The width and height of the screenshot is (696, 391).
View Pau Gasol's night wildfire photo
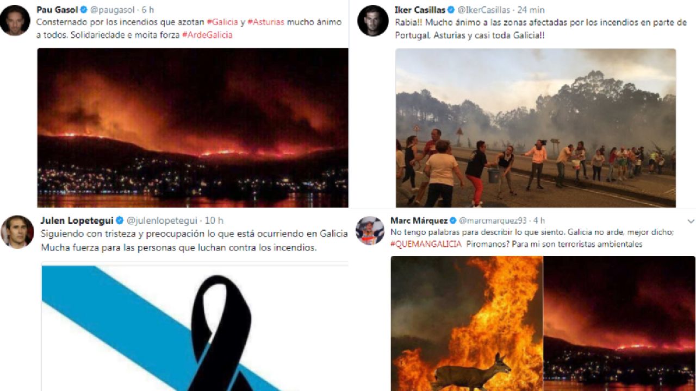192,128
